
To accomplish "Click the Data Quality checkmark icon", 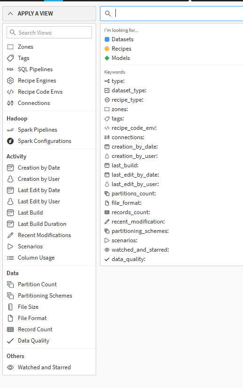I will (10, 341).
